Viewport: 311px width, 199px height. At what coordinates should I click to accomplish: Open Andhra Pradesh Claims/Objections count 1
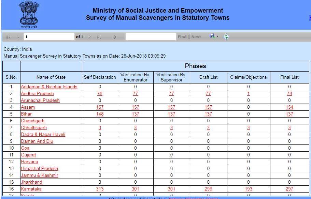(x=248, y=93)
